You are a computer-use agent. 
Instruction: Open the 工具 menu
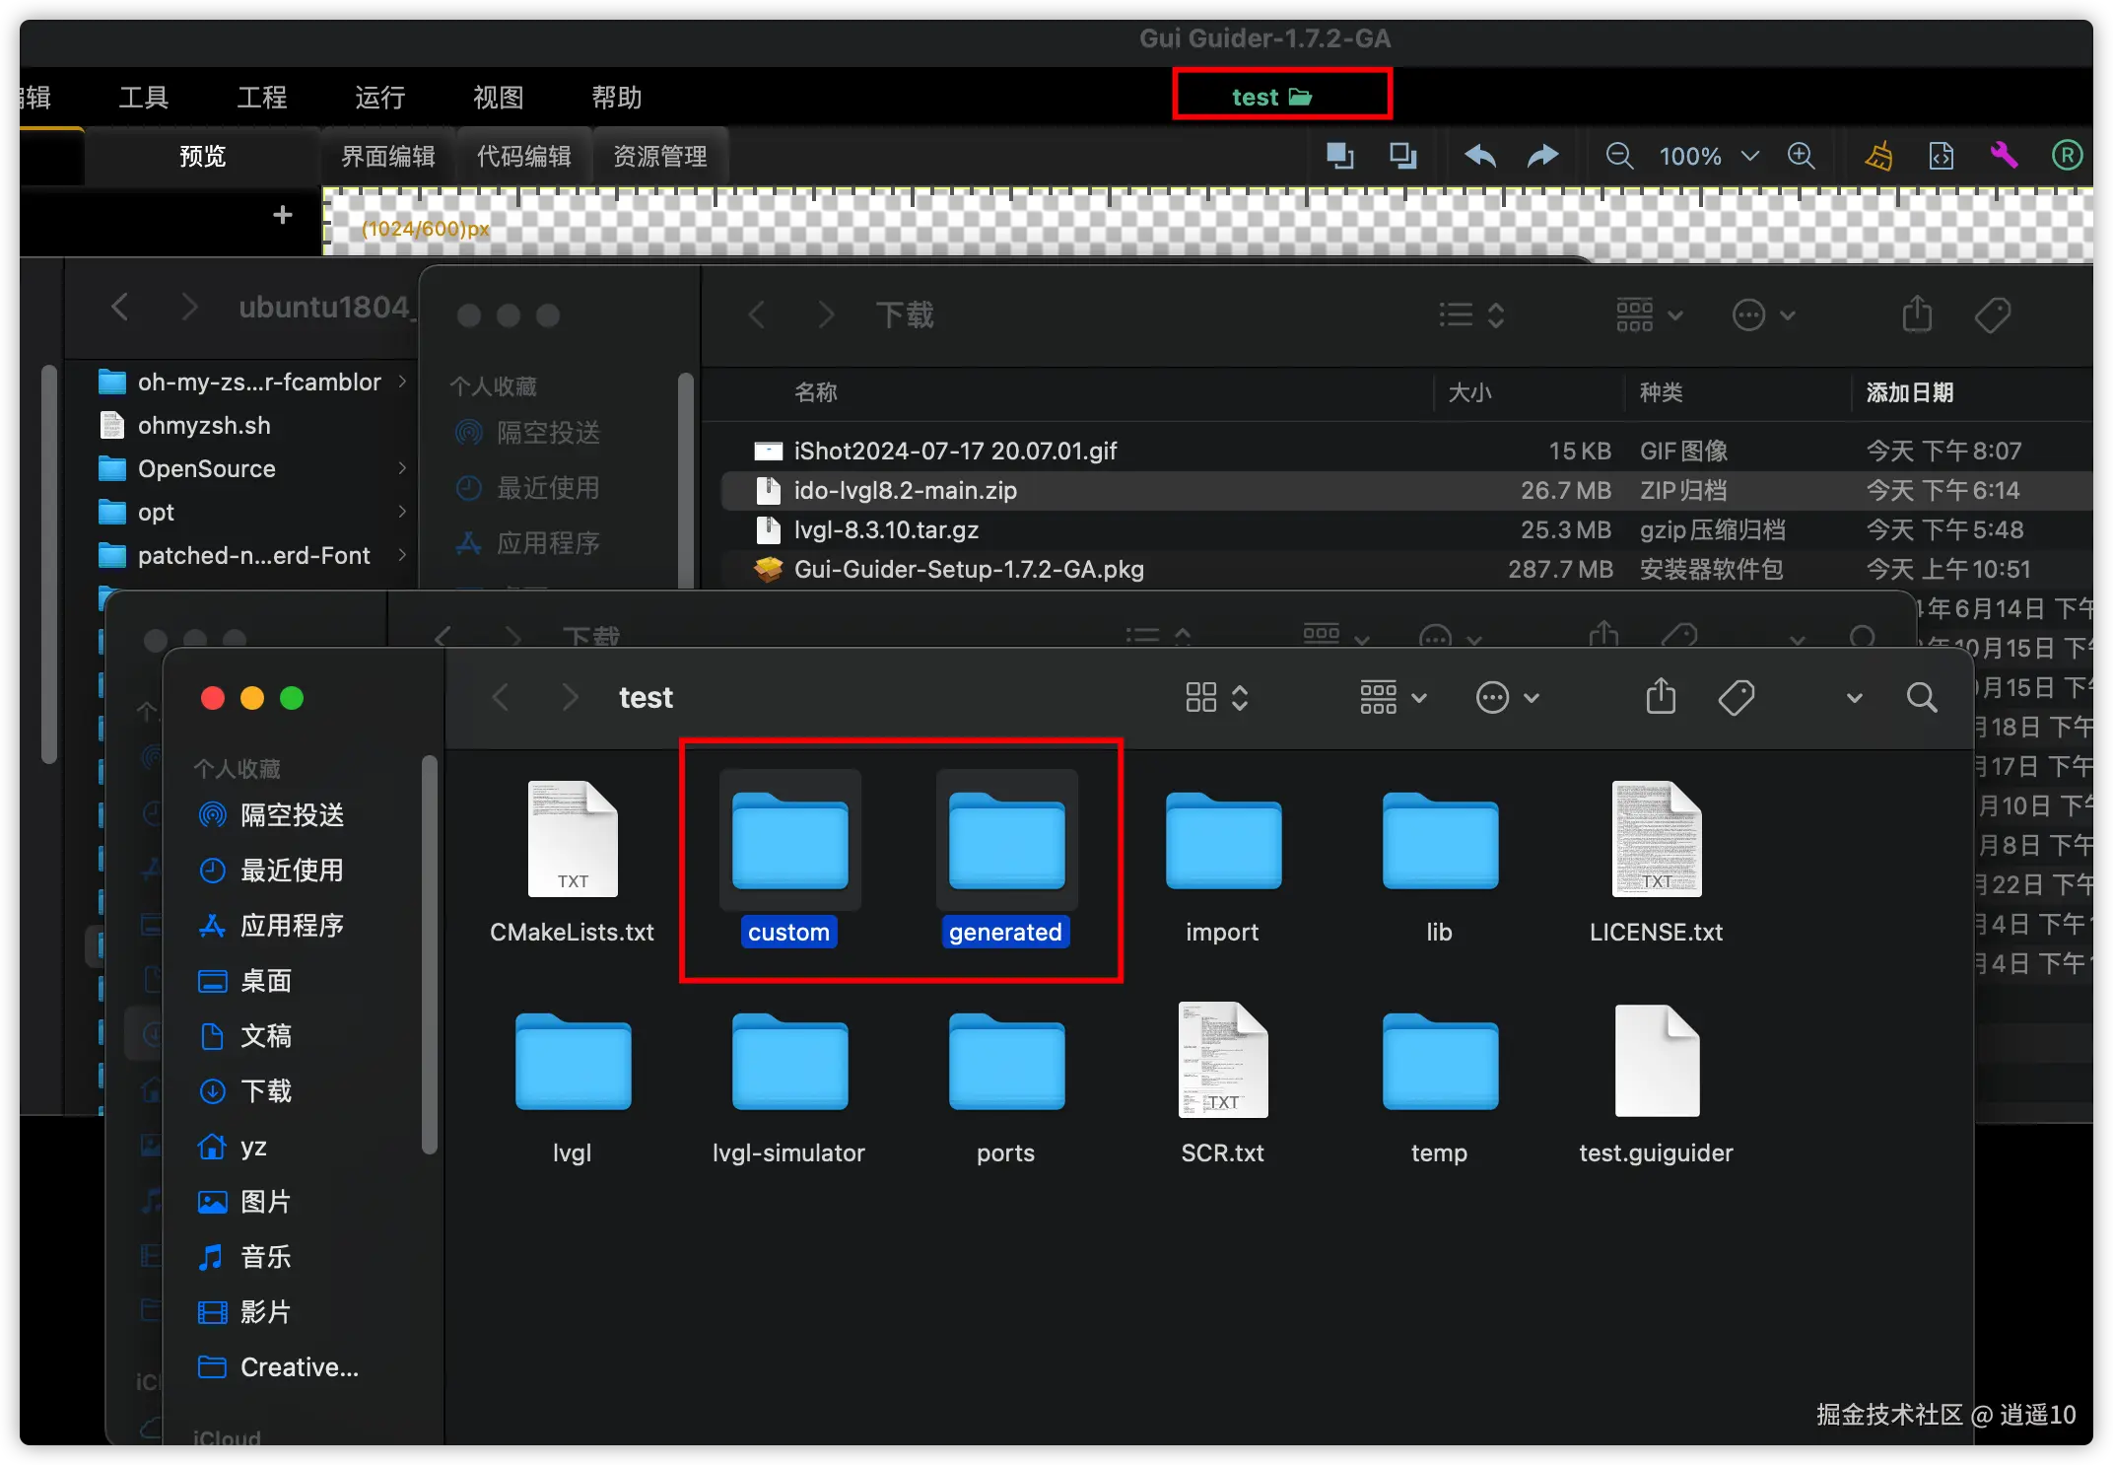click(x=144, y=98)
